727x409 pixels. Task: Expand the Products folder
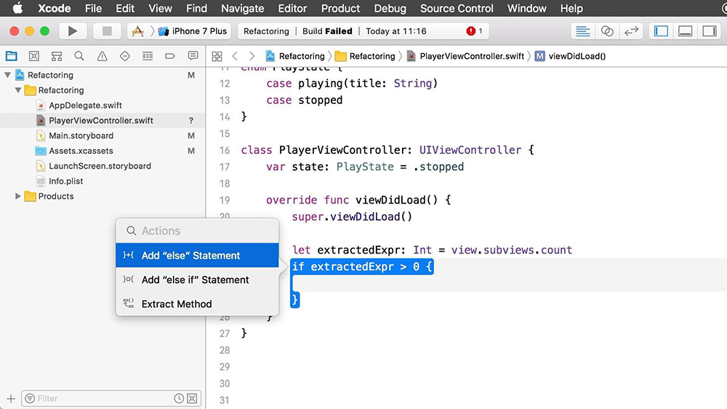(18, 196)
